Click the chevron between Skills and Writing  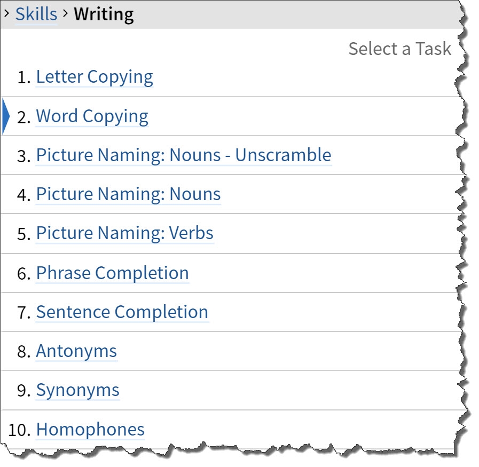(x=65, y=13)
